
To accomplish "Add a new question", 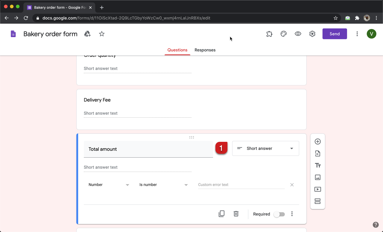I will tap(317, 142).
